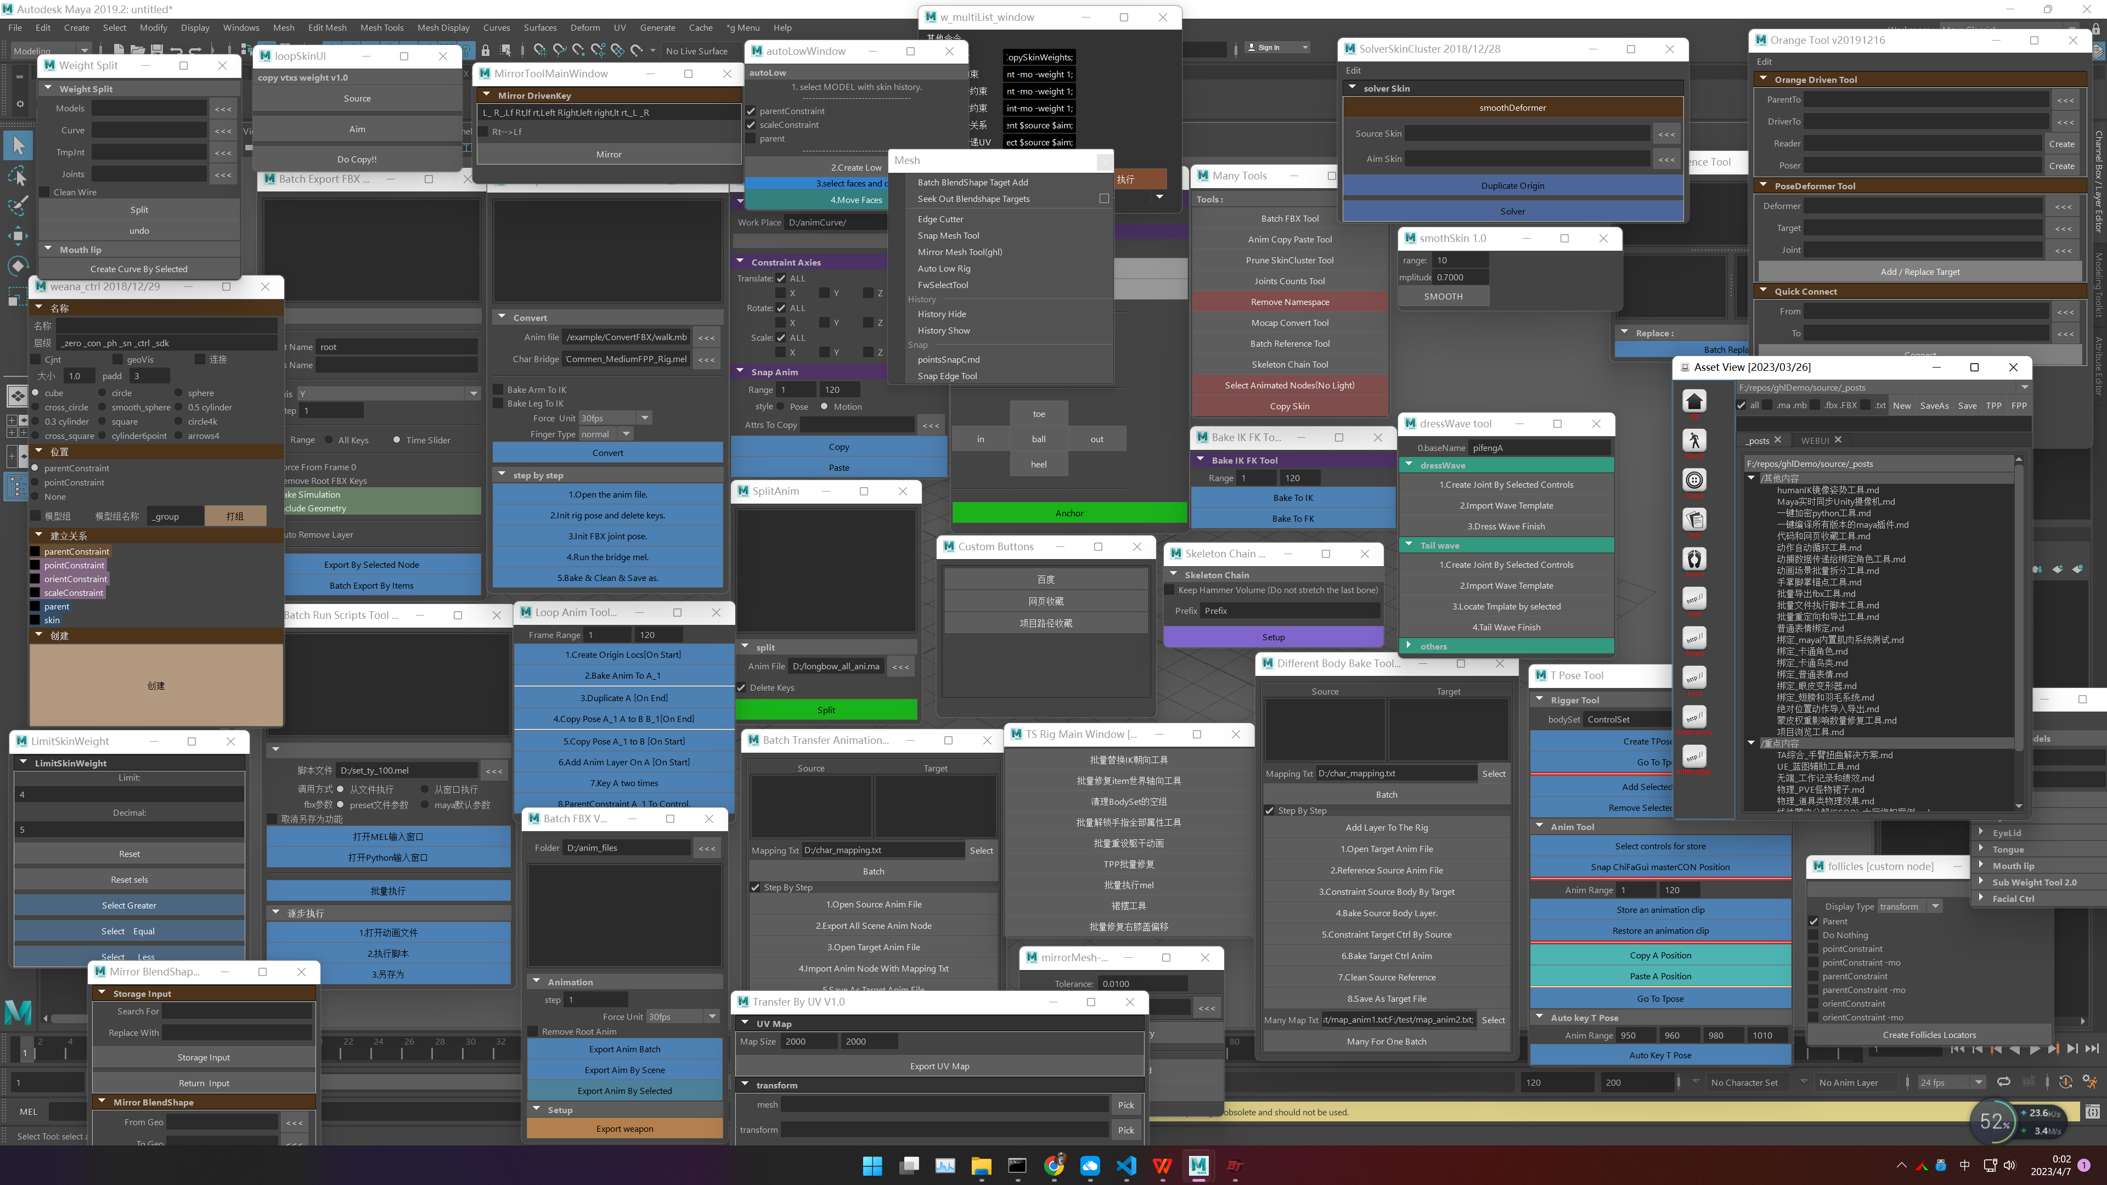The width and height of the screenshot is (2107, 1185).
Task: Click the Split documents icon in Asset View
Action: point(1694,520)
